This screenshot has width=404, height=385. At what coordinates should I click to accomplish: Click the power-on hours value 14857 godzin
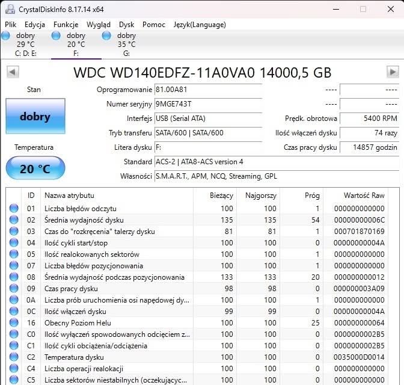tap(370, 147)
